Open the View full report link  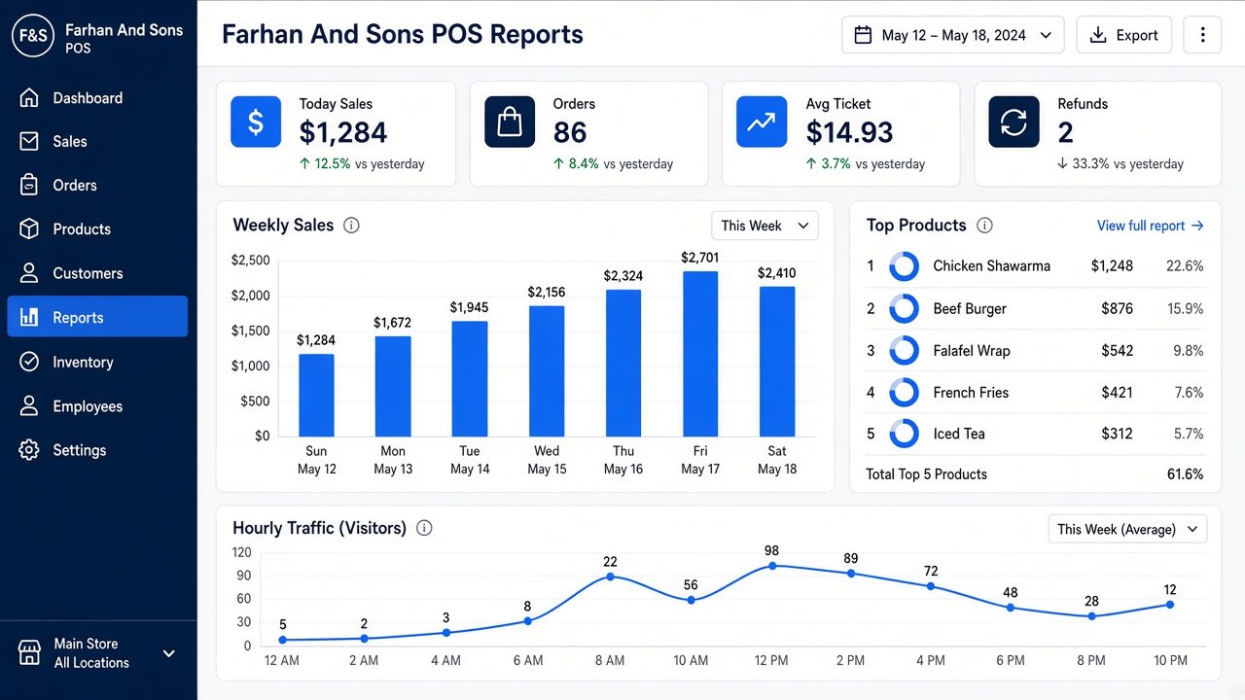1151,226
